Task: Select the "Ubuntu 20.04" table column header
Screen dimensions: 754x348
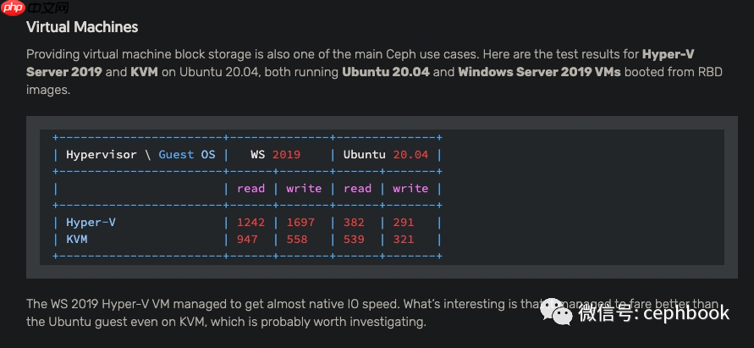Action: click(x=386, y=155)
